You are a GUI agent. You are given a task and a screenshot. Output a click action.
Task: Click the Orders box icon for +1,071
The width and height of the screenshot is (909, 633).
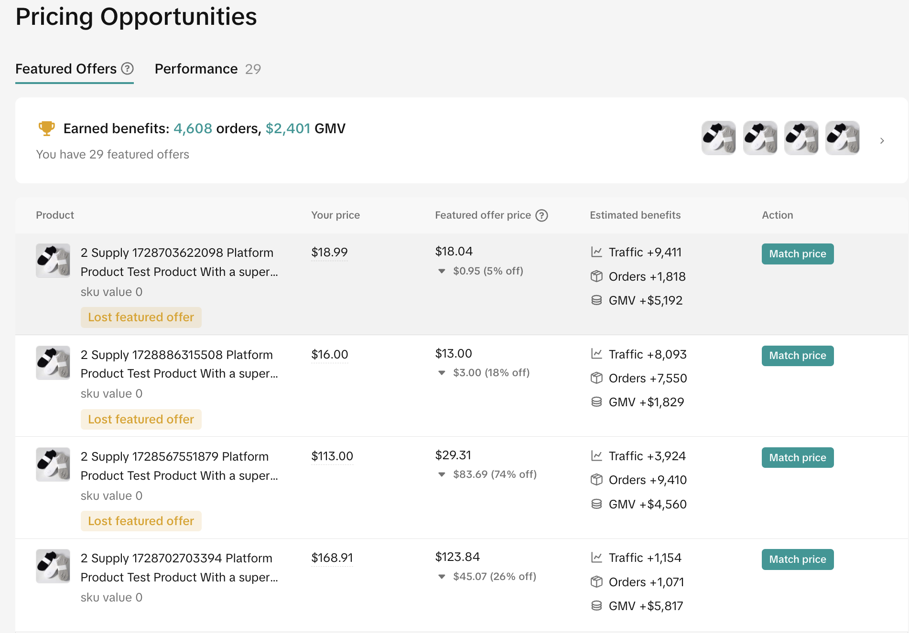pyautogui.click(x=596, y=582)
